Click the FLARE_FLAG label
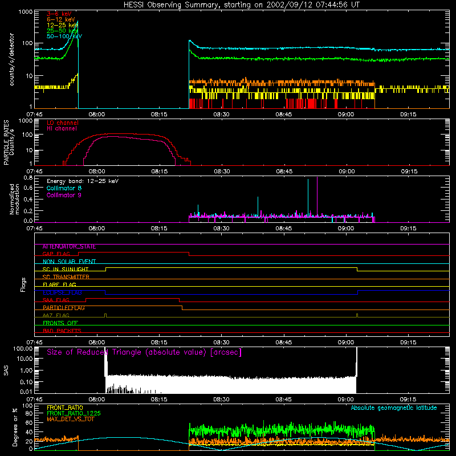This screenshot has height=456, width=456. click(x=59, y=284)
